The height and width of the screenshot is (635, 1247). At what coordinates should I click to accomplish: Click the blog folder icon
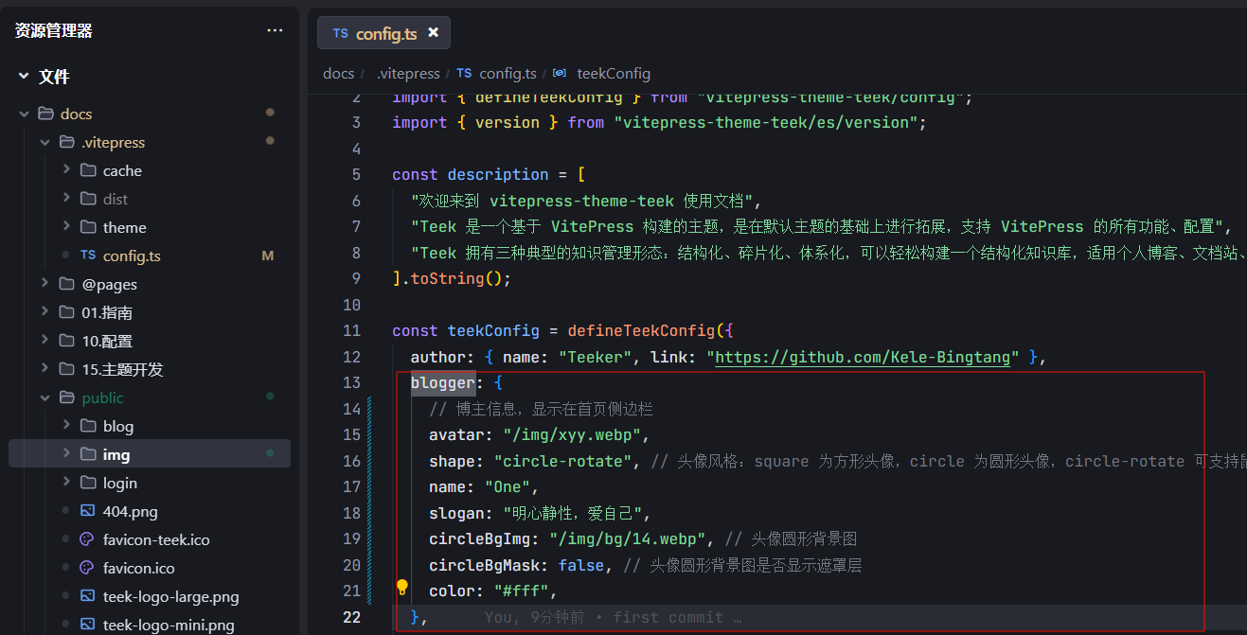[88, 426]
